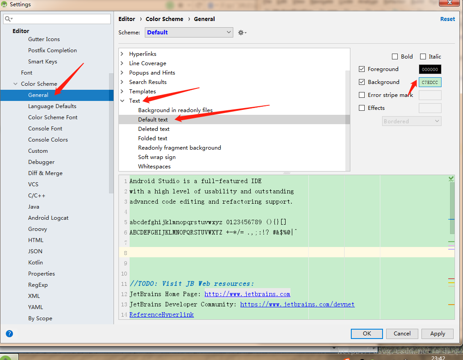Click the Color Scheme breadcrumb
The height and width of the screenshot is (360, 463).
point(164,19)
